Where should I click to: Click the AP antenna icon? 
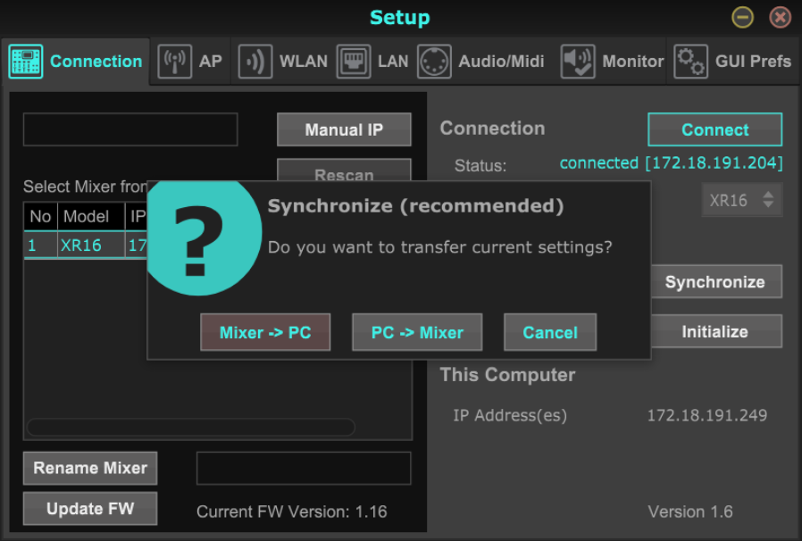click(x=175, y=62)
